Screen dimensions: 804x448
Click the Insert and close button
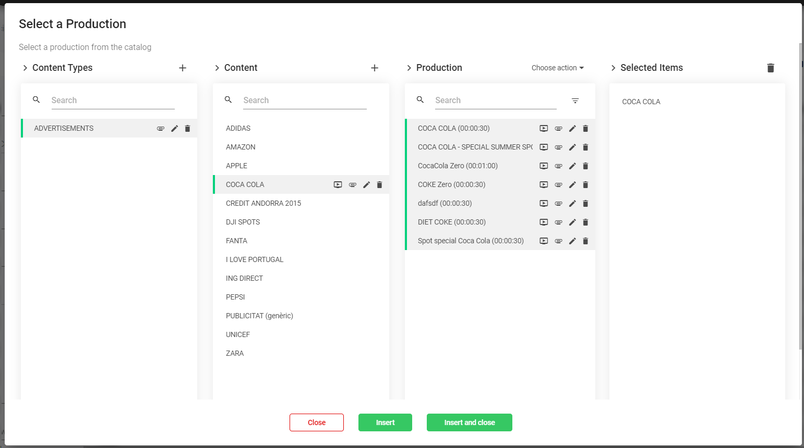coord(469,422)
